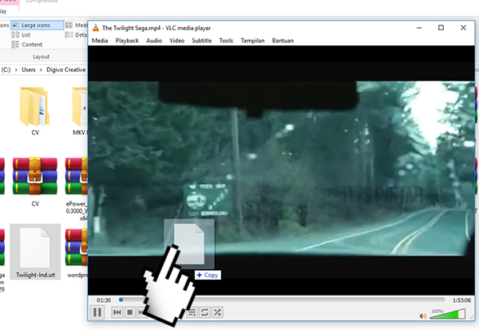
Task: Expand the chevron after (C:) in path
Action: (16, 70)
